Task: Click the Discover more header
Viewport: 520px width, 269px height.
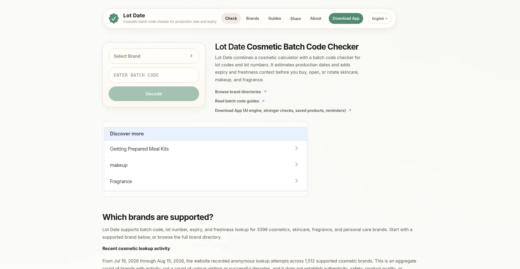Action: (x=206, y=134)
